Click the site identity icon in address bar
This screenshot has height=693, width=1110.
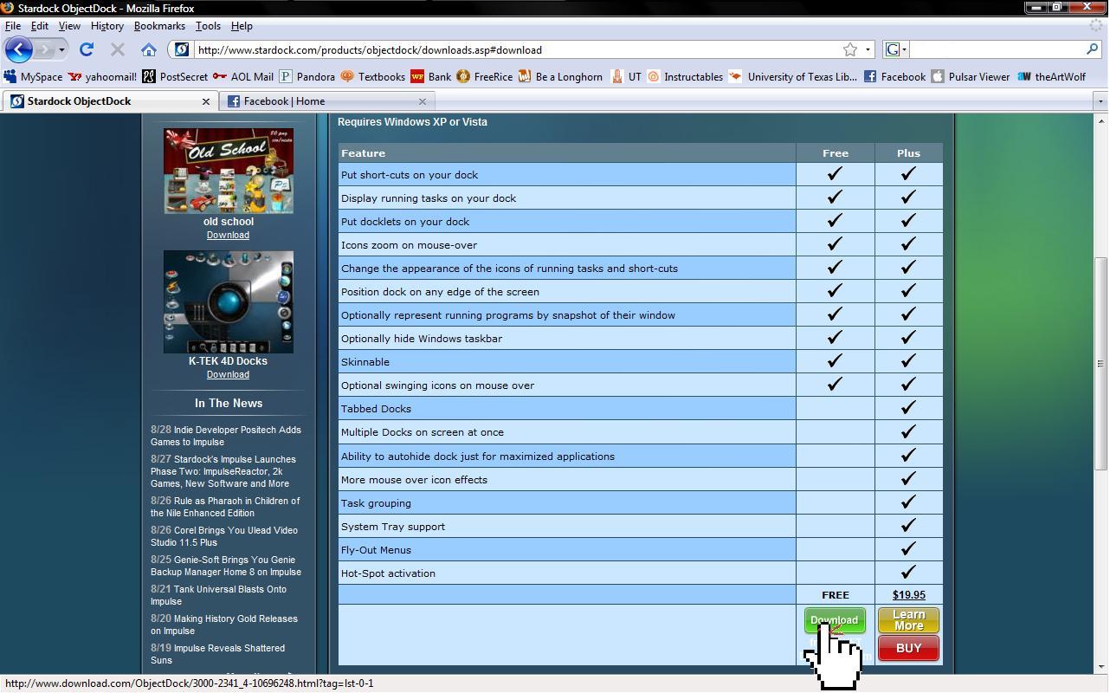182,49
